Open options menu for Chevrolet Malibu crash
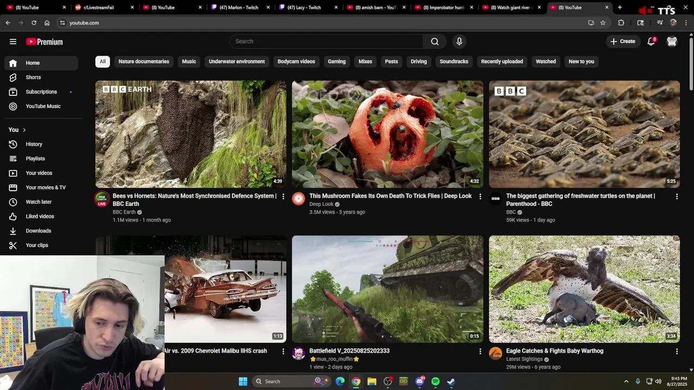Image resolution: width=694 pixels, height=390 pixels. tap(283, 351)
